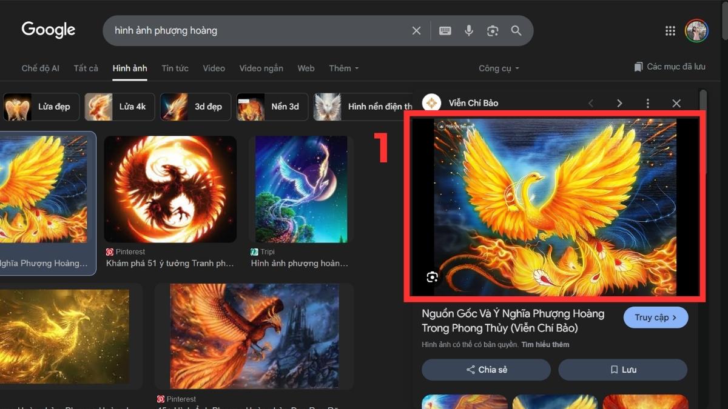
Task: Select the Hình nền điện thoại filter chip
Action: (x=363, y=107)
